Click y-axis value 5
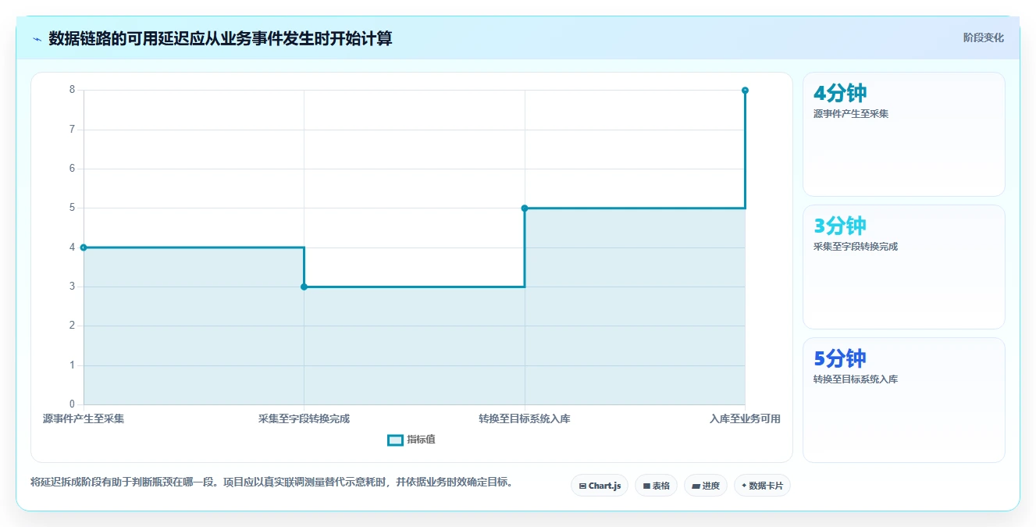This screenshot has width=1036, height=527. tap(72, 208)
